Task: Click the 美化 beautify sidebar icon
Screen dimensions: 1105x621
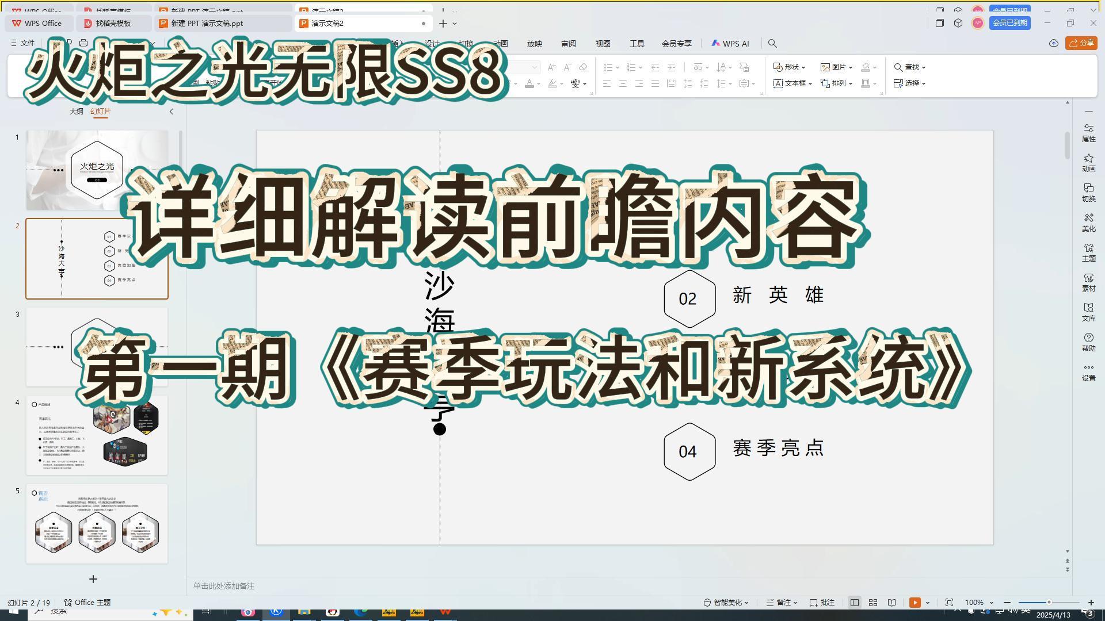Action: [x=1088, y=222]
